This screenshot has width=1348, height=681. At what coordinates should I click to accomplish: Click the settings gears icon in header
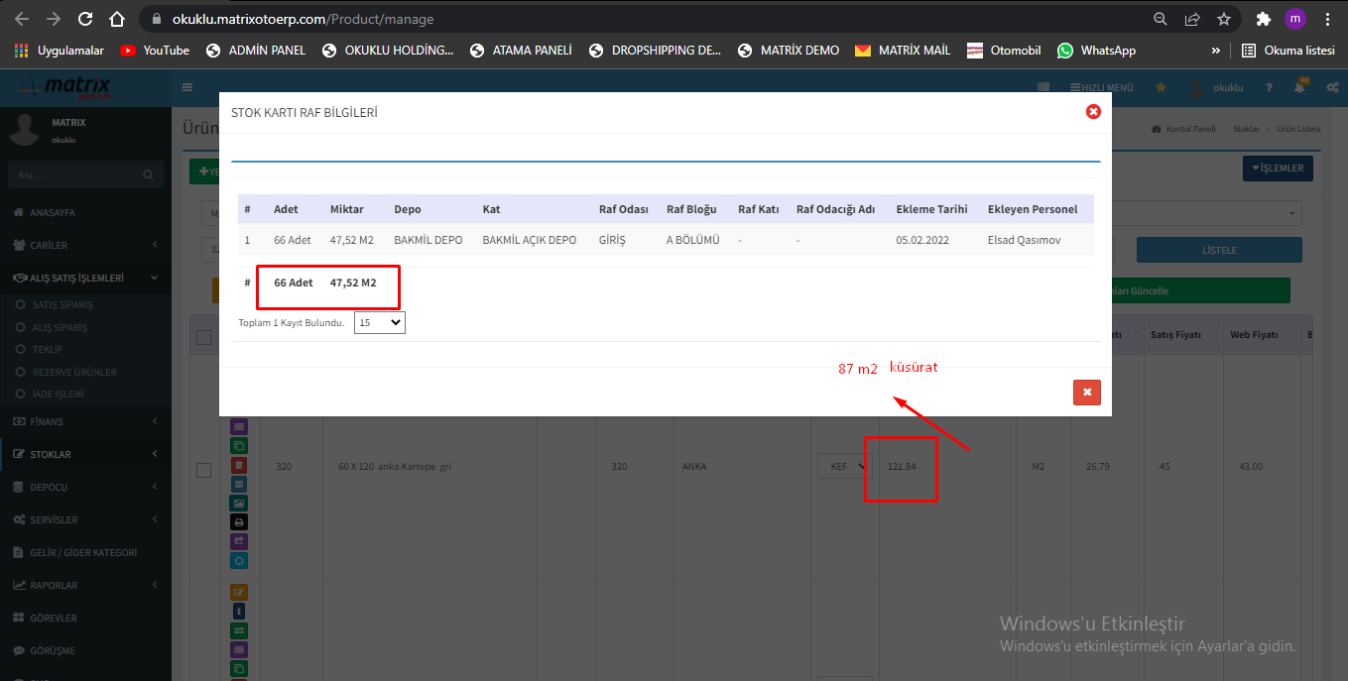click(1333, 88)
